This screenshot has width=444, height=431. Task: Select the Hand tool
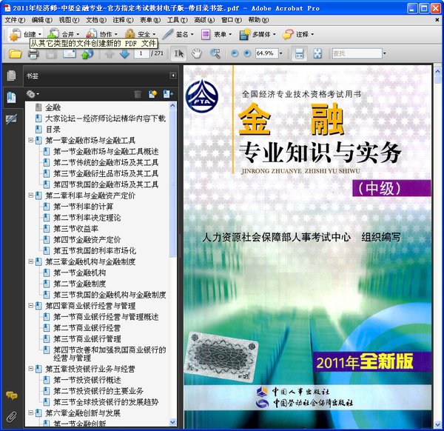197,53
